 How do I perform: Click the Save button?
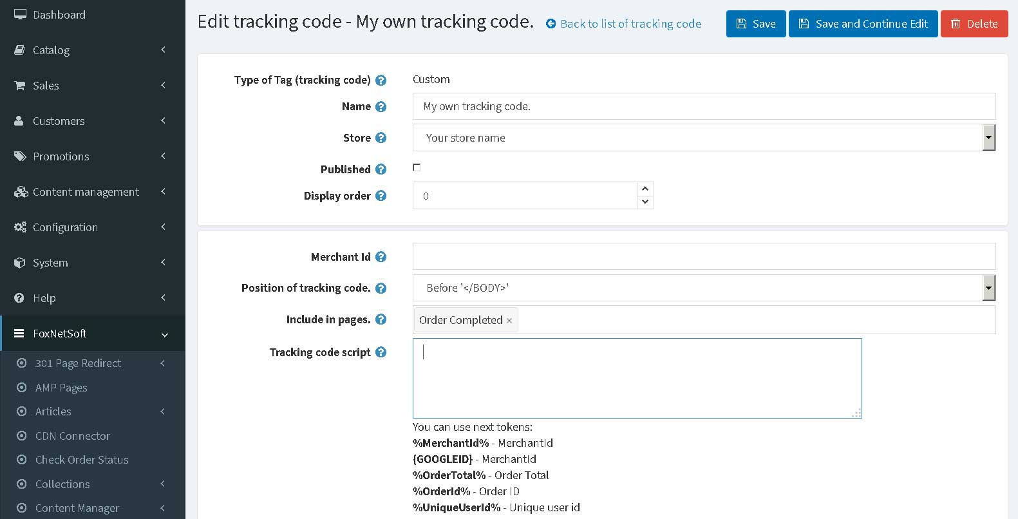[756, 24]
